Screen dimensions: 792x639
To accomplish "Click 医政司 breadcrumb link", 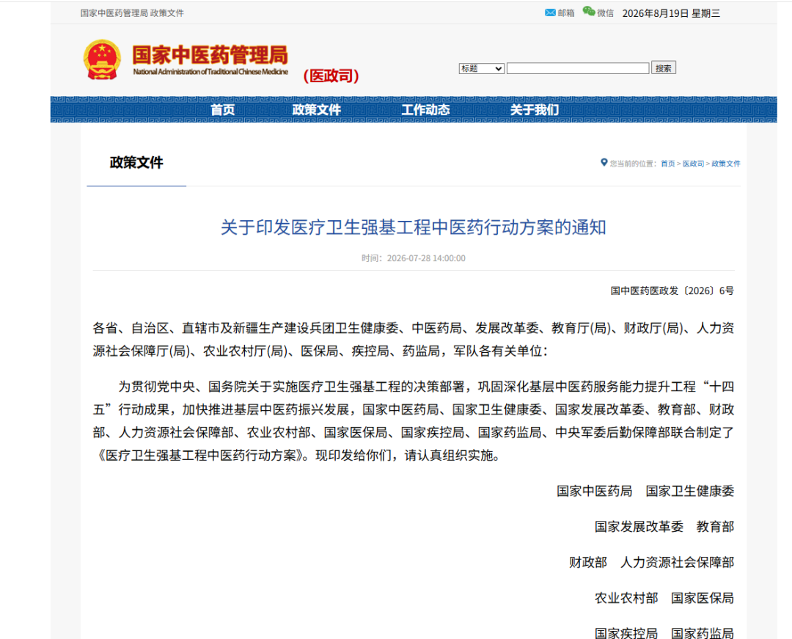I will click(x=694, y=164).
